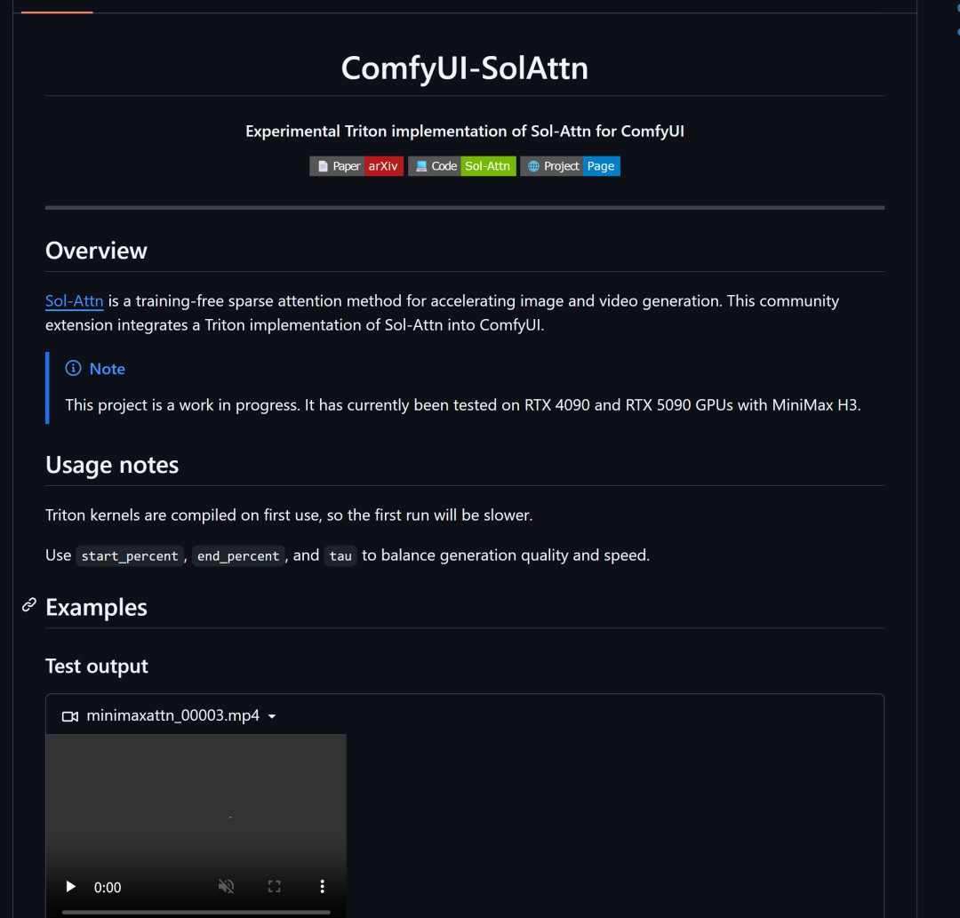This screenshot has height=918, width=960.
Task: Open the video player's three-dot options menu
Action: (322, 886)
